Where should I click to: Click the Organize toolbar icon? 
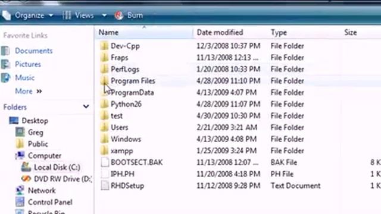[x=7, y=15]
